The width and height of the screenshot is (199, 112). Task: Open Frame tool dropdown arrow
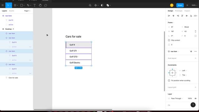pyautogui.click(x=17, y=5)
